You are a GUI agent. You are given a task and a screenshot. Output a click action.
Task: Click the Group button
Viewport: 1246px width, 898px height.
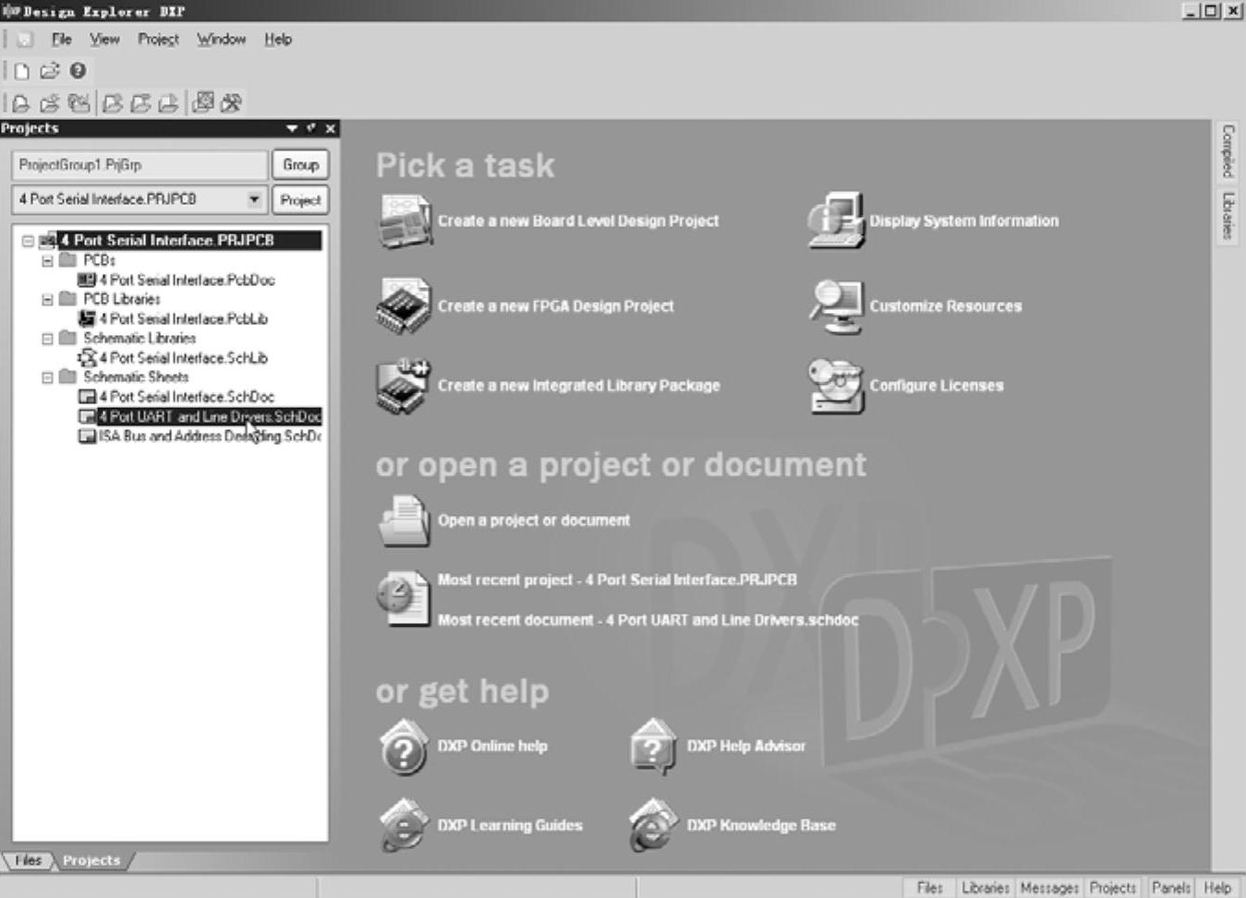pyautogui.click(x=300, y=164)
